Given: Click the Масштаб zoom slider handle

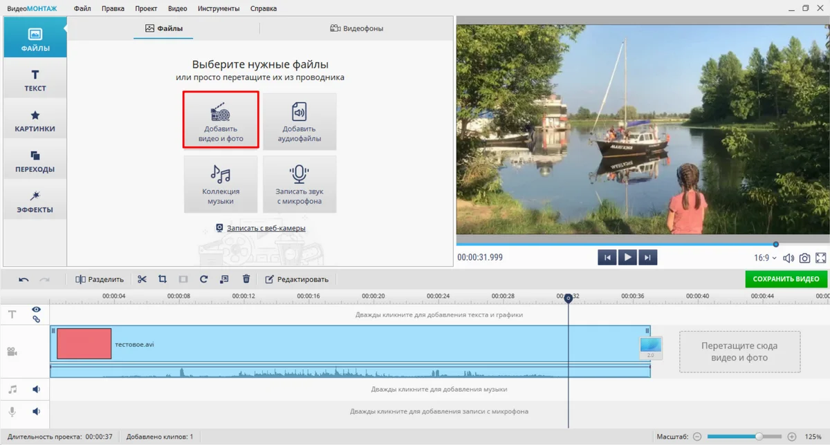Looking at the screenshot, I should (759, 437).
